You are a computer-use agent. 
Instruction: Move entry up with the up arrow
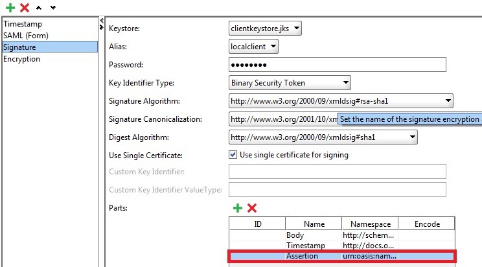tap(40, 7)
